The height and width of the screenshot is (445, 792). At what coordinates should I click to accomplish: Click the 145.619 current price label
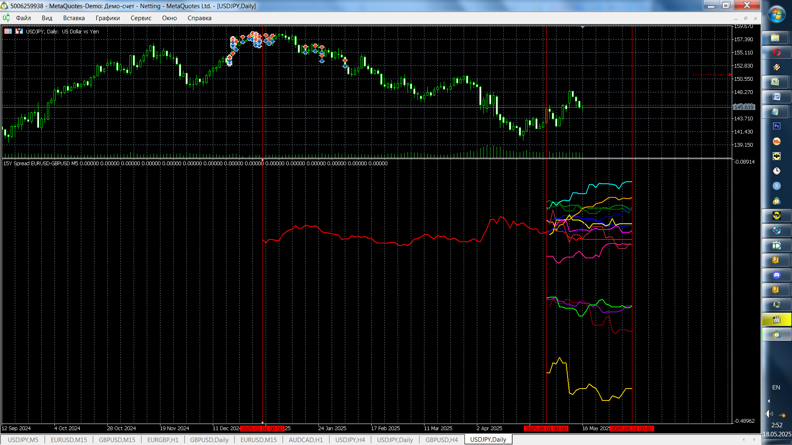click(x=744, y=107)
